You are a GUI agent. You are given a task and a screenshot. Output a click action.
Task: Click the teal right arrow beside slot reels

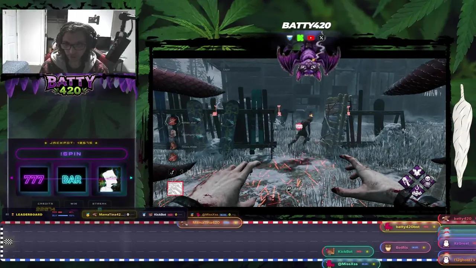tap(131, 178)
